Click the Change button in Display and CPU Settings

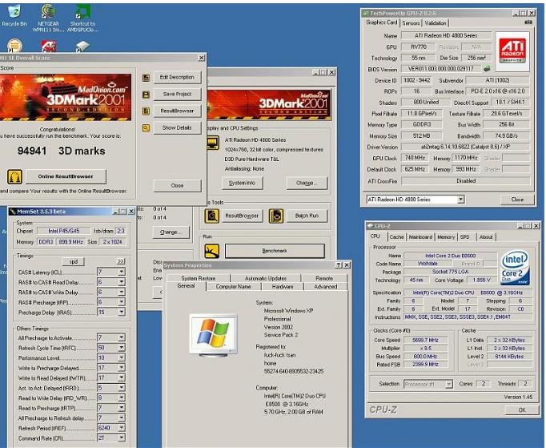pyautogui.click(x=307, y=183)
